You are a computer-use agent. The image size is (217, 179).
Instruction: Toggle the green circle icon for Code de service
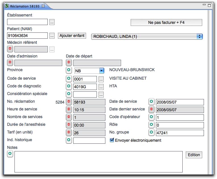(x=69, y=79)
